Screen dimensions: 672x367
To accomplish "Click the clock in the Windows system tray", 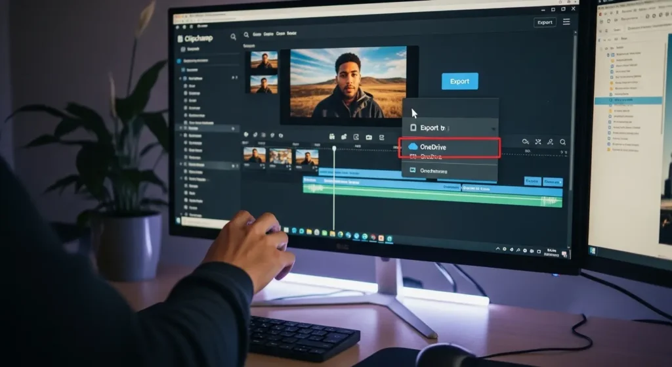I will [x=551, y=253].
